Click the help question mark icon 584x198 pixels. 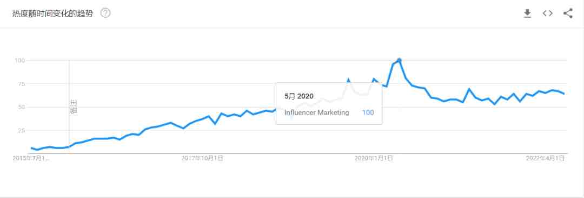pos(105,13)
